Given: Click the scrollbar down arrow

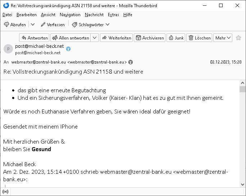Looking at the screenshot, I should [242, 185].
